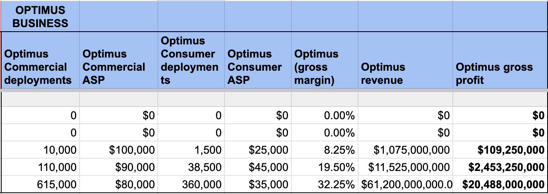Click the 38,500 consumer deployments cell

(x=191, y=168)
